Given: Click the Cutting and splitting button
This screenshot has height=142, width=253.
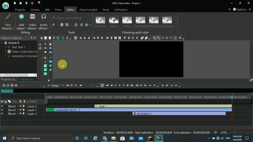Looking at the screenshot, I should click(x=67, y=18).
